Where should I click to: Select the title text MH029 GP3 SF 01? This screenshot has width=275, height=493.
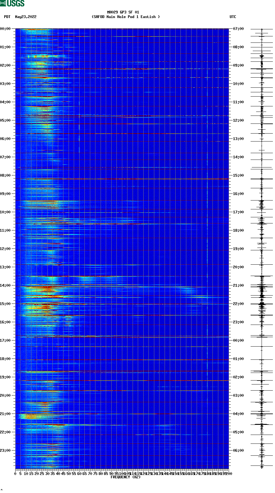pos(123,12)
